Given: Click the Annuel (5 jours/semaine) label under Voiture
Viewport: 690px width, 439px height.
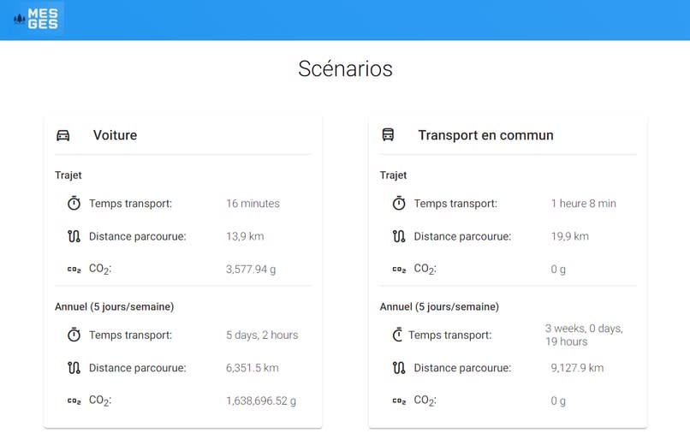Looking at the screenshot, I should [x=115, y=306].
